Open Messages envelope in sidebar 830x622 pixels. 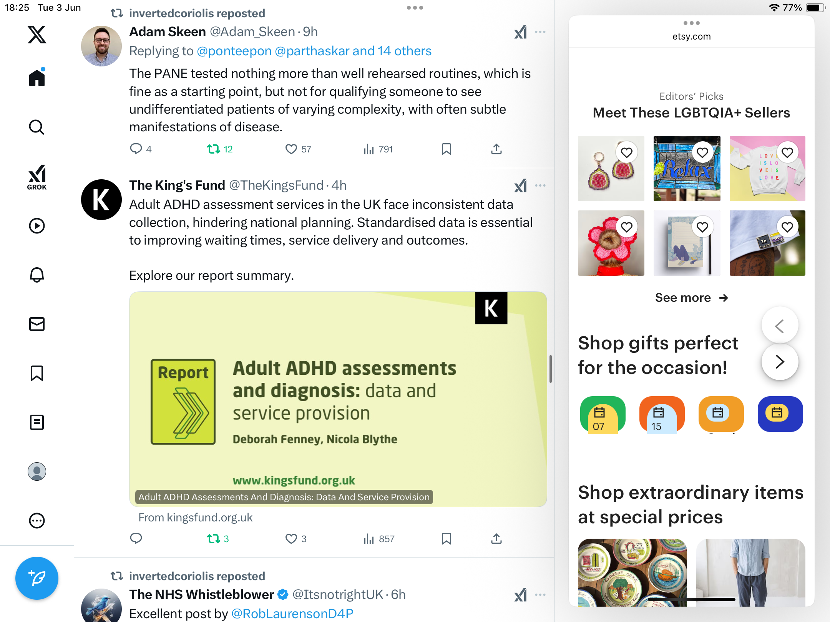[x=37, y=324]
